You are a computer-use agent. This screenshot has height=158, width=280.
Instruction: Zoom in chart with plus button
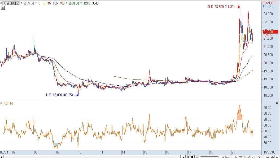pos(272,157)
